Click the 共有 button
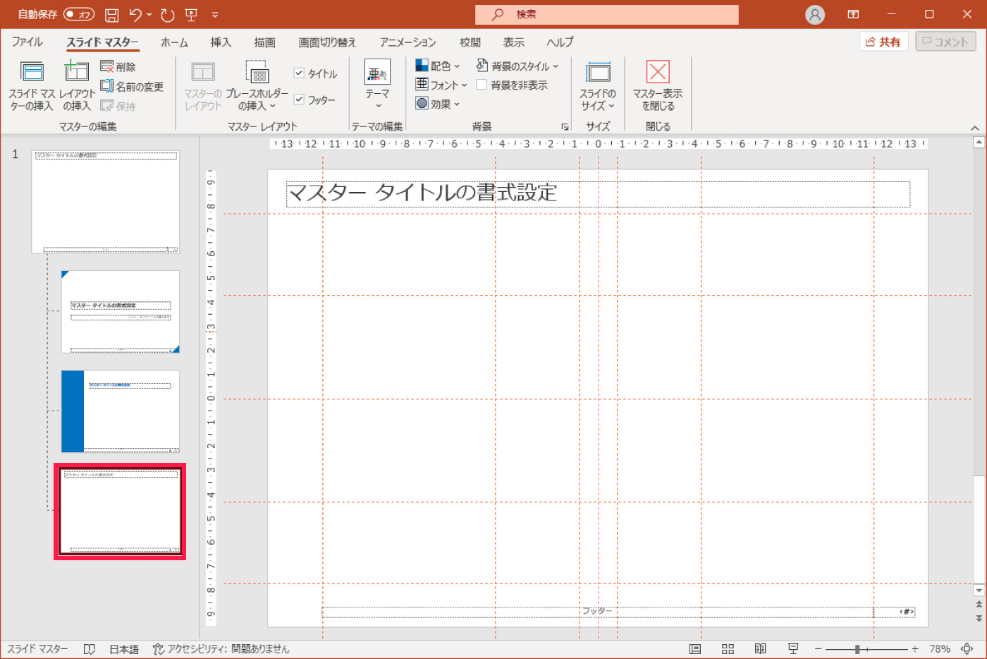987x659 pixels. click(884, 42)
